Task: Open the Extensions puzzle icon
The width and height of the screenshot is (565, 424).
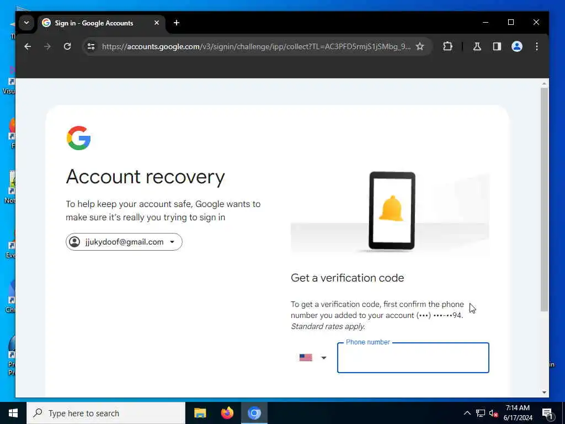Action: pos(447,46)
